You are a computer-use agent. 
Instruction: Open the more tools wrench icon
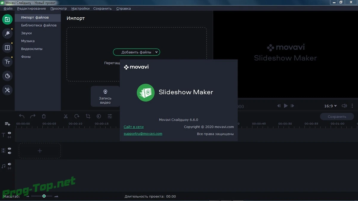coord(7,90)
